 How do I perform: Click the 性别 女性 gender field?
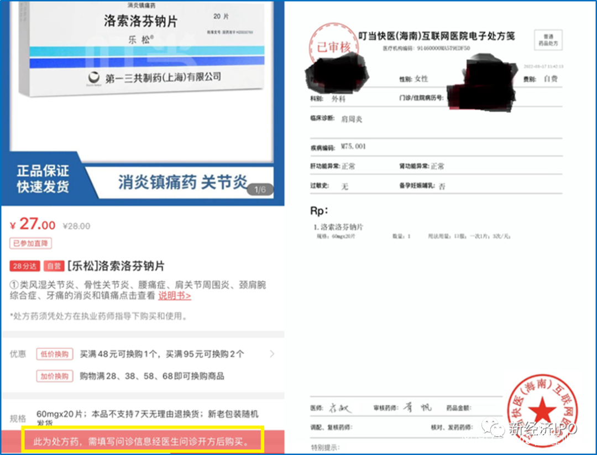(413, 79)
